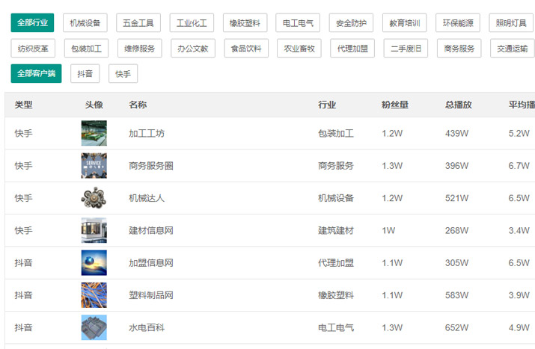Screen dimensions: 535x349
Task: Click average plays value 6.7W
Action: [519, 166]
